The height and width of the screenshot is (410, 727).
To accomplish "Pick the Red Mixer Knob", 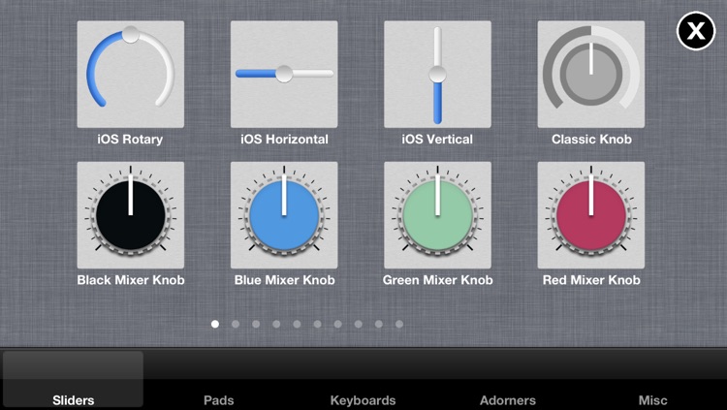I will click(x=590, y=215).
